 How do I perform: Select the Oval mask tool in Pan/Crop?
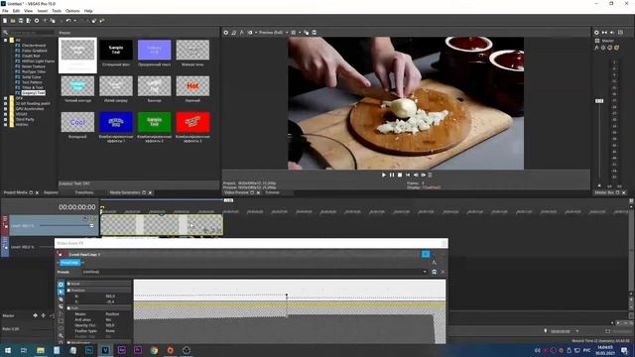click(x=61, y=328)
